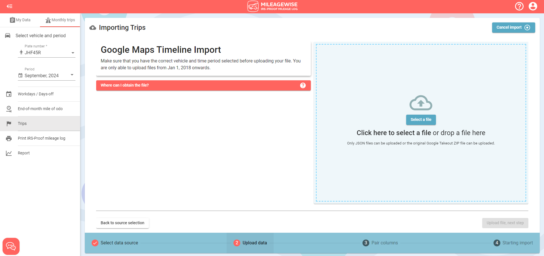Viewport: 544px width, 256px height.
Task: Open the chat support bubble
Action: click(11, 246)
